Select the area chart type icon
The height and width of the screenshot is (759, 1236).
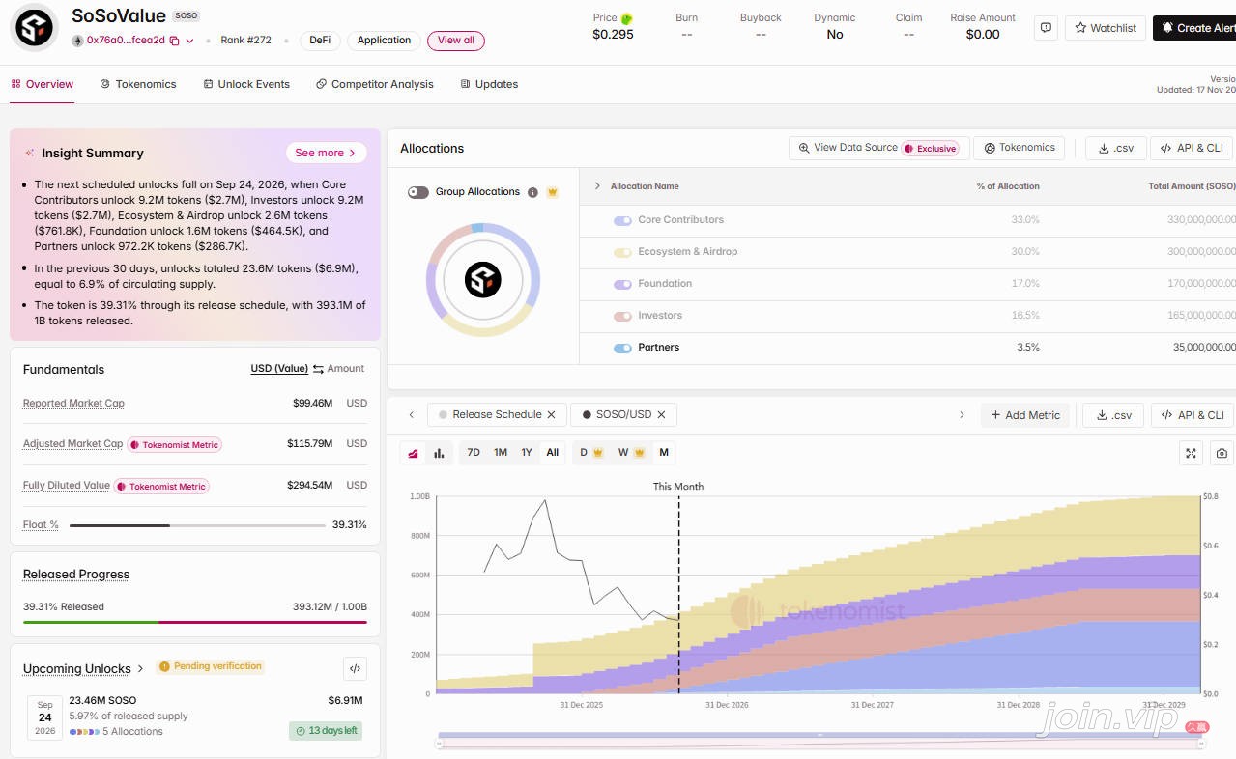pyautogui.click(x=414, y=453)
